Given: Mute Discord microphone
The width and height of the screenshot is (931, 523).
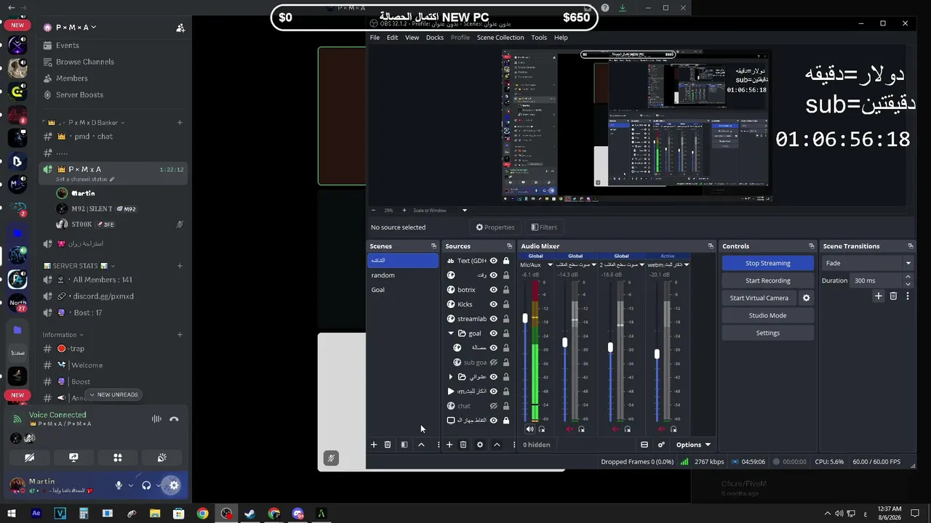Looking at the screenshot, I should pyautogui.click(x=119, y=485).
